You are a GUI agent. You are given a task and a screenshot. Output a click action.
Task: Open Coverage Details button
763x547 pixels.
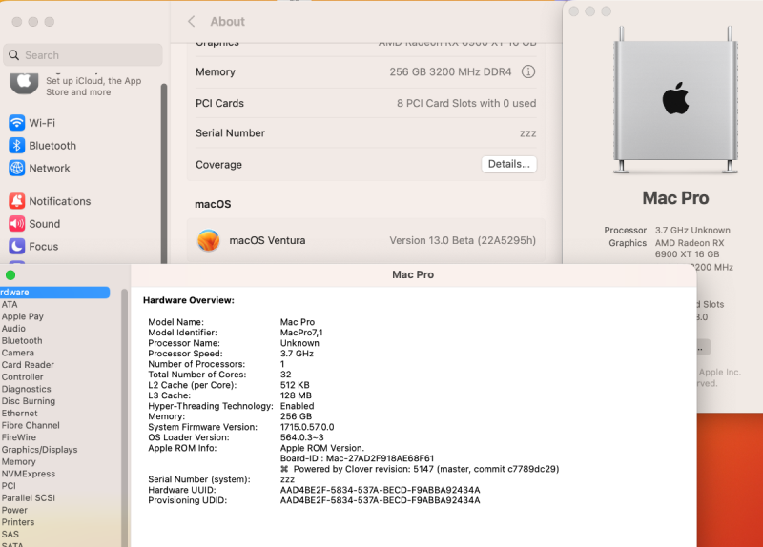coord(509,164)
